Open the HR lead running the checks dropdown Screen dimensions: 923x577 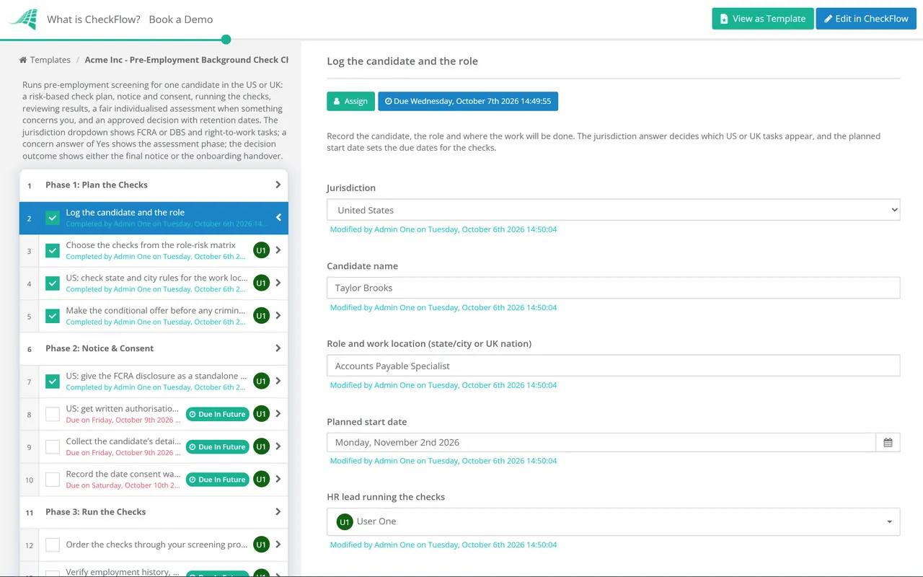[x=613, y=521]
